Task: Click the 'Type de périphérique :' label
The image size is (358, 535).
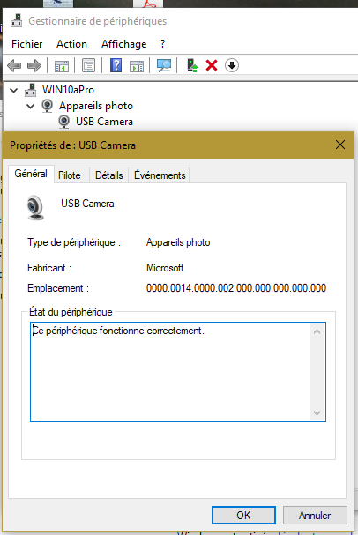Action: pyautogui.click(x=74, y=242)
